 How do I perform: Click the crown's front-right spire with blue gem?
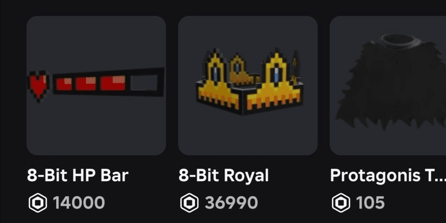coord(275,74)
